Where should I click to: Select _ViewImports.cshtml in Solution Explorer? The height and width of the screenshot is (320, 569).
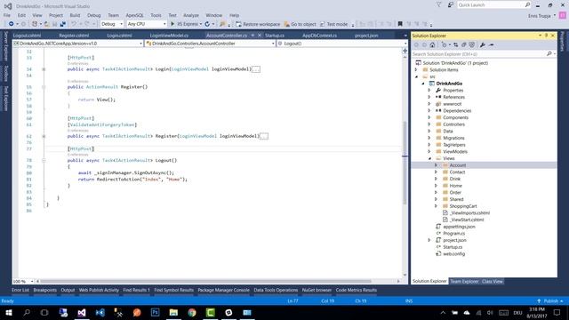click(469, 213)
